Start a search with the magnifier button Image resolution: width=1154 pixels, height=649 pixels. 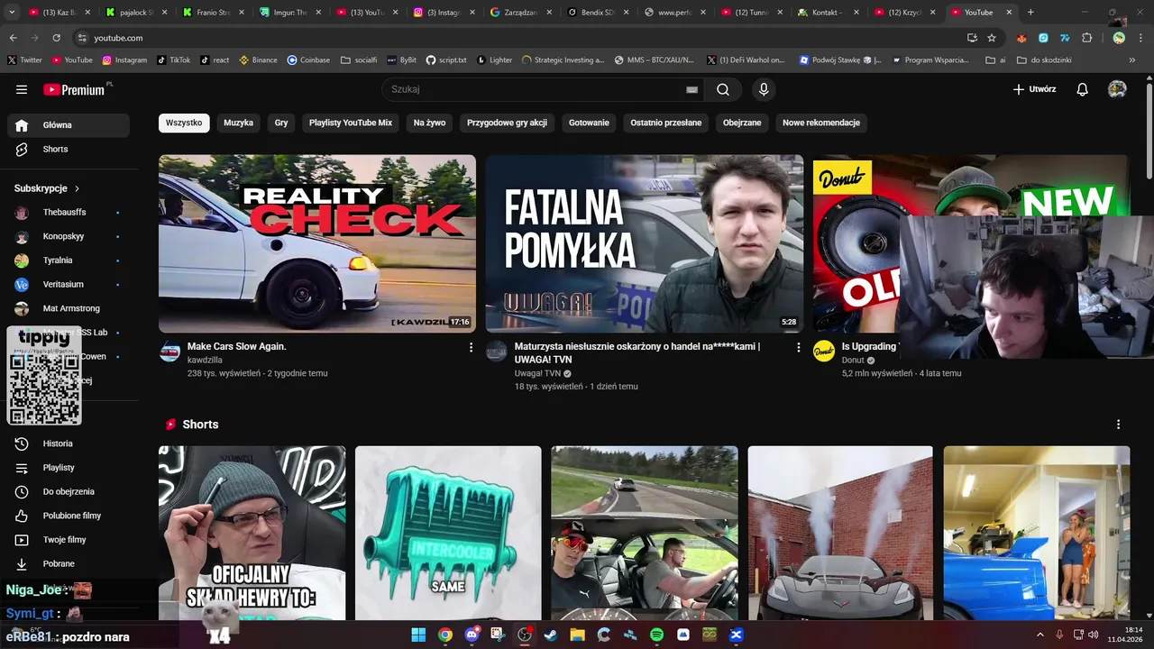(723, 89)
